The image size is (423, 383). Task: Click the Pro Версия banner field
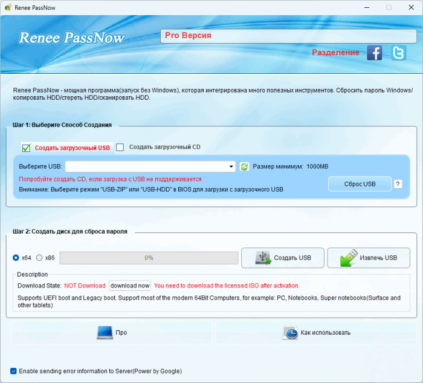[288, 36]
